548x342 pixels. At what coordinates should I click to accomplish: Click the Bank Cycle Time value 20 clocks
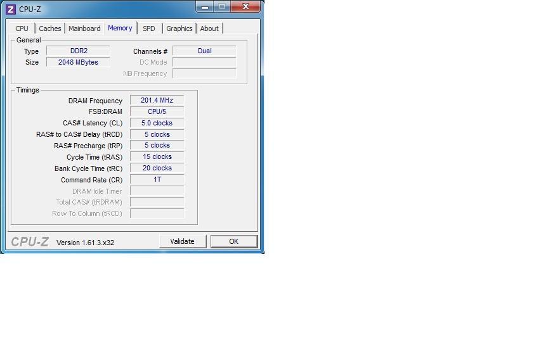click(x=157, y=168)
